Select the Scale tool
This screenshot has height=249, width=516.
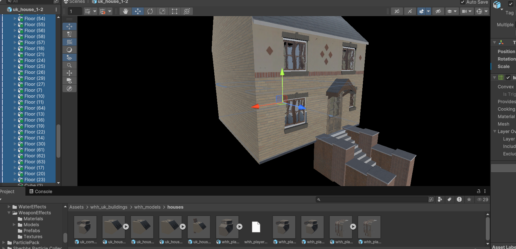click(162, 11)
